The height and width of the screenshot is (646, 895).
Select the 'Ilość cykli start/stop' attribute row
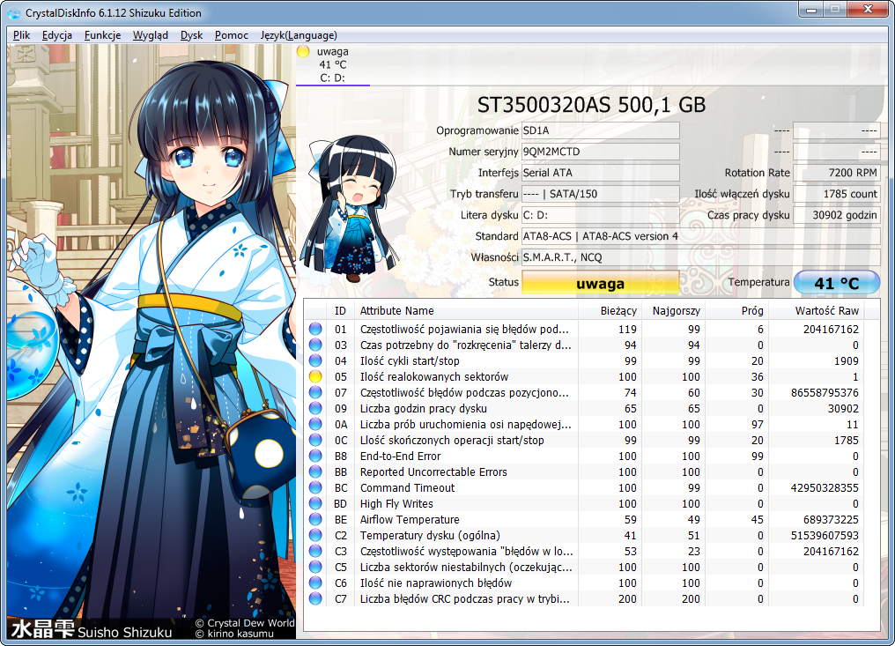tap(584, 361)
